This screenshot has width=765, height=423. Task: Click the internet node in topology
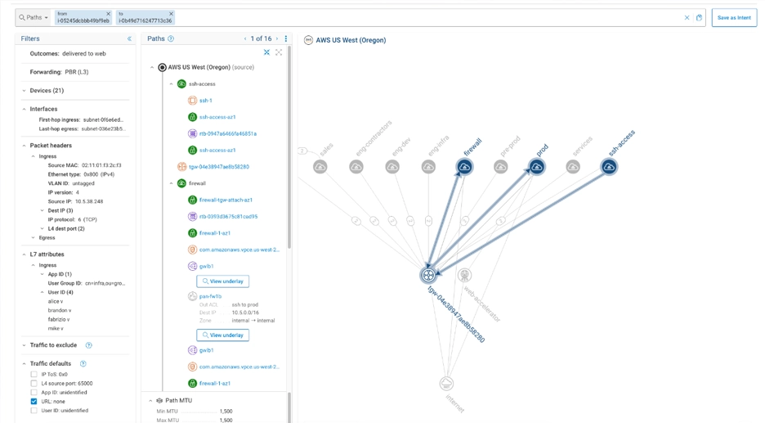tap(446, 383)
